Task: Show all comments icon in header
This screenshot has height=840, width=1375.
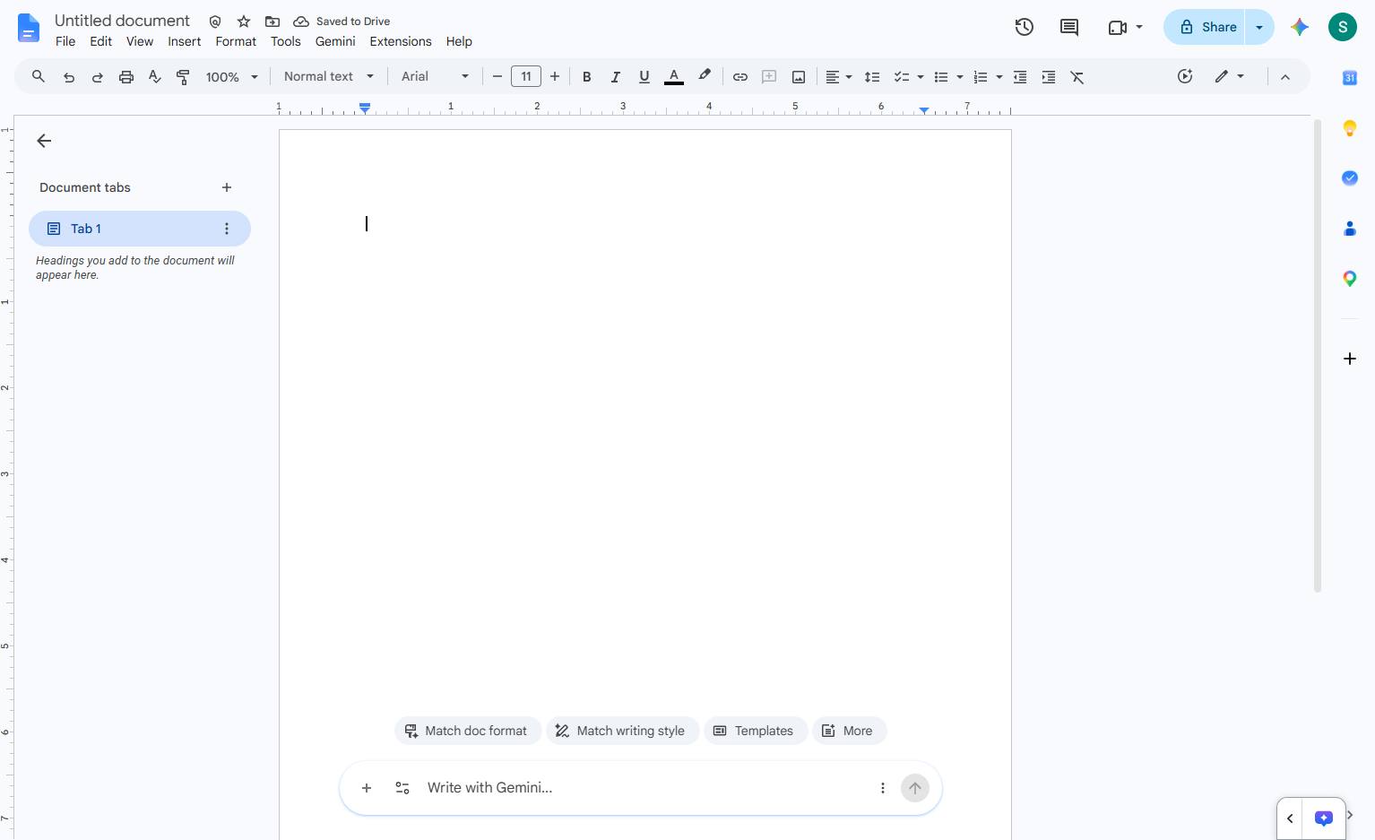Action: click(1069, 27)
